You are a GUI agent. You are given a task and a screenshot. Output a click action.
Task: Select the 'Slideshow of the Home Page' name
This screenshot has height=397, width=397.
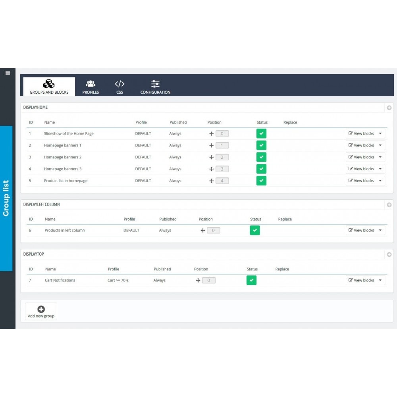[69, 133]
